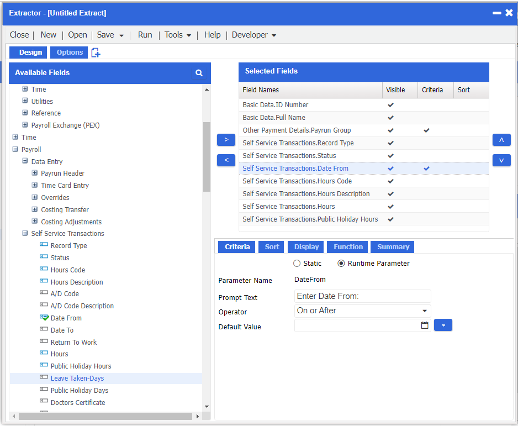
Task: Open the Tools menu
Action: click(x=177, y=35)
